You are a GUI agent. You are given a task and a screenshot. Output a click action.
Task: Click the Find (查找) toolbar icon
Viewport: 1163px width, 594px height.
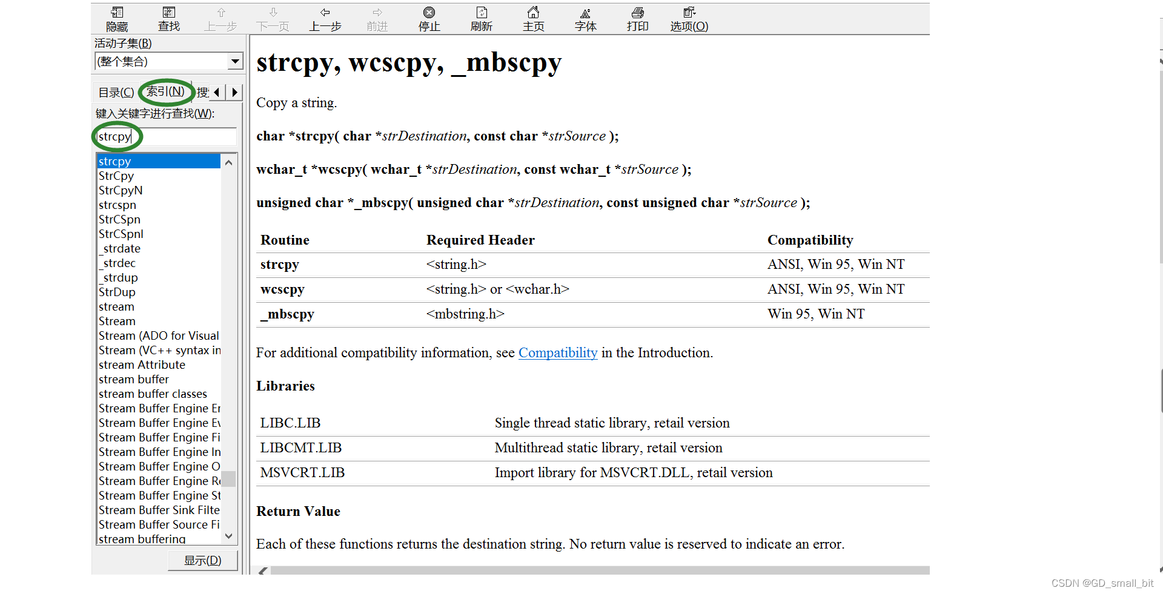pos(169,13)
